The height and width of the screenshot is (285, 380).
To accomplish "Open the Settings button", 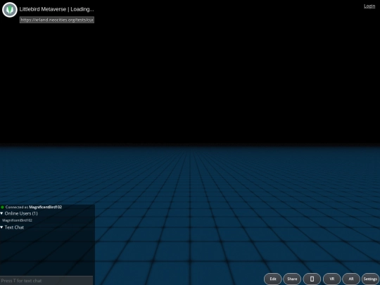I will coord(370,279).
